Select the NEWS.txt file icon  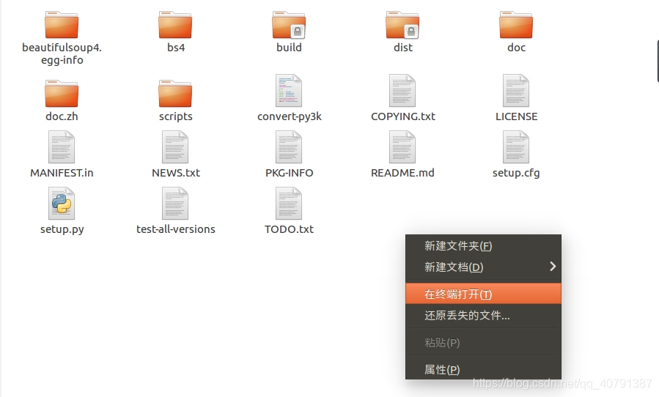tap(175, 147)
